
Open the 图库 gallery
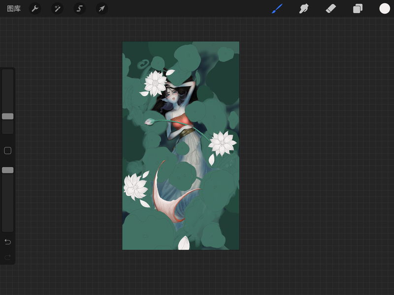click(x=14, y=9)
